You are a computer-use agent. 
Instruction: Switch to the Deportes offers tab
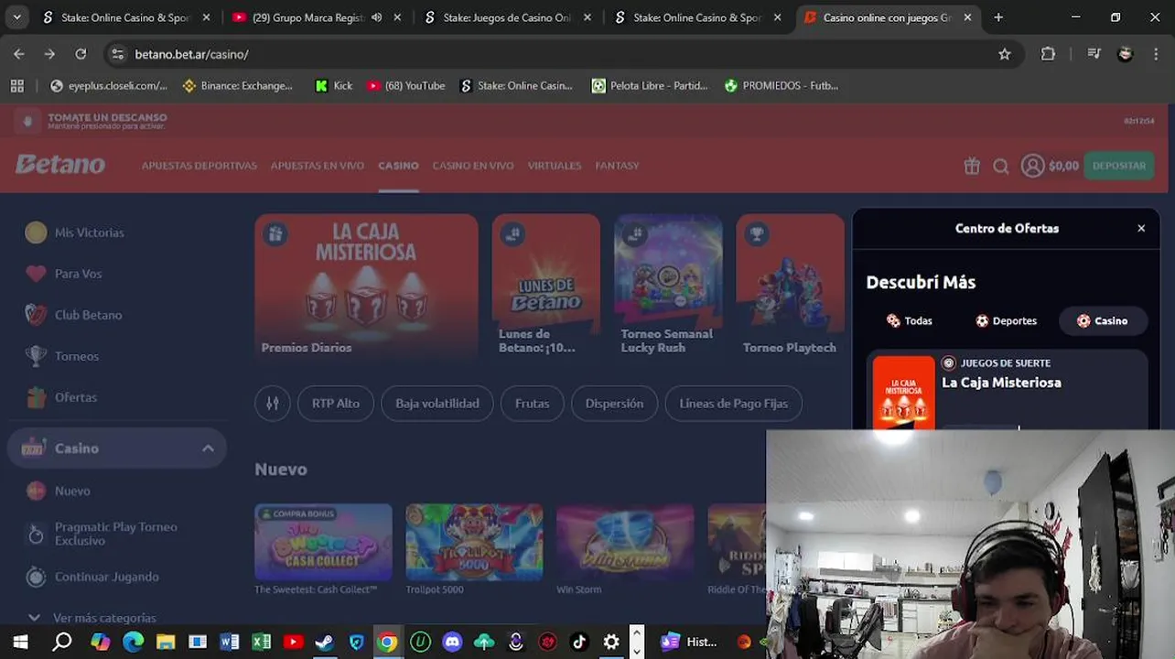tap(1006, 320)
